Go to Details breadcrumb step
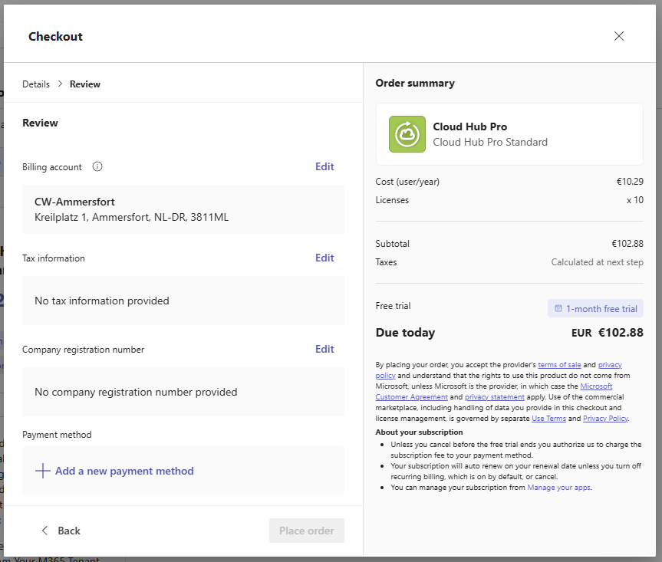Viewport: 662px width, 562px height. pyautogui.click(x=36, y=84)
